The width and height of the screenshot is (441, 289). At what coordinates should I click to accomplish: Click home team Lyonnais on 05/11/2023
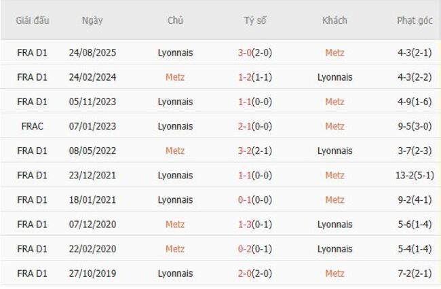pyautogui.click(x=175, y=101)
